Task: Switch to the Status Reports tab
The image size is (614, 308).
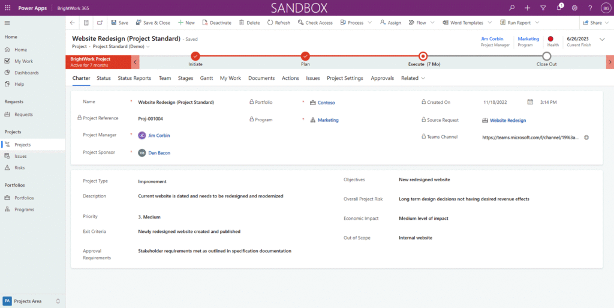Action: tap(134, 78)
